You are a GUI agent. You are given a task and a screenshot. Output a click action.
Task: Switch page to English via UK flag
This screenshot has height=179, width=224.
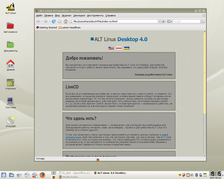(111, 48)
